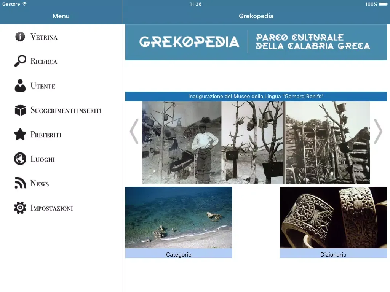Tap the Luoghi globe icon
This screenshot has width=390, height=292.
(x=20, y=159)
